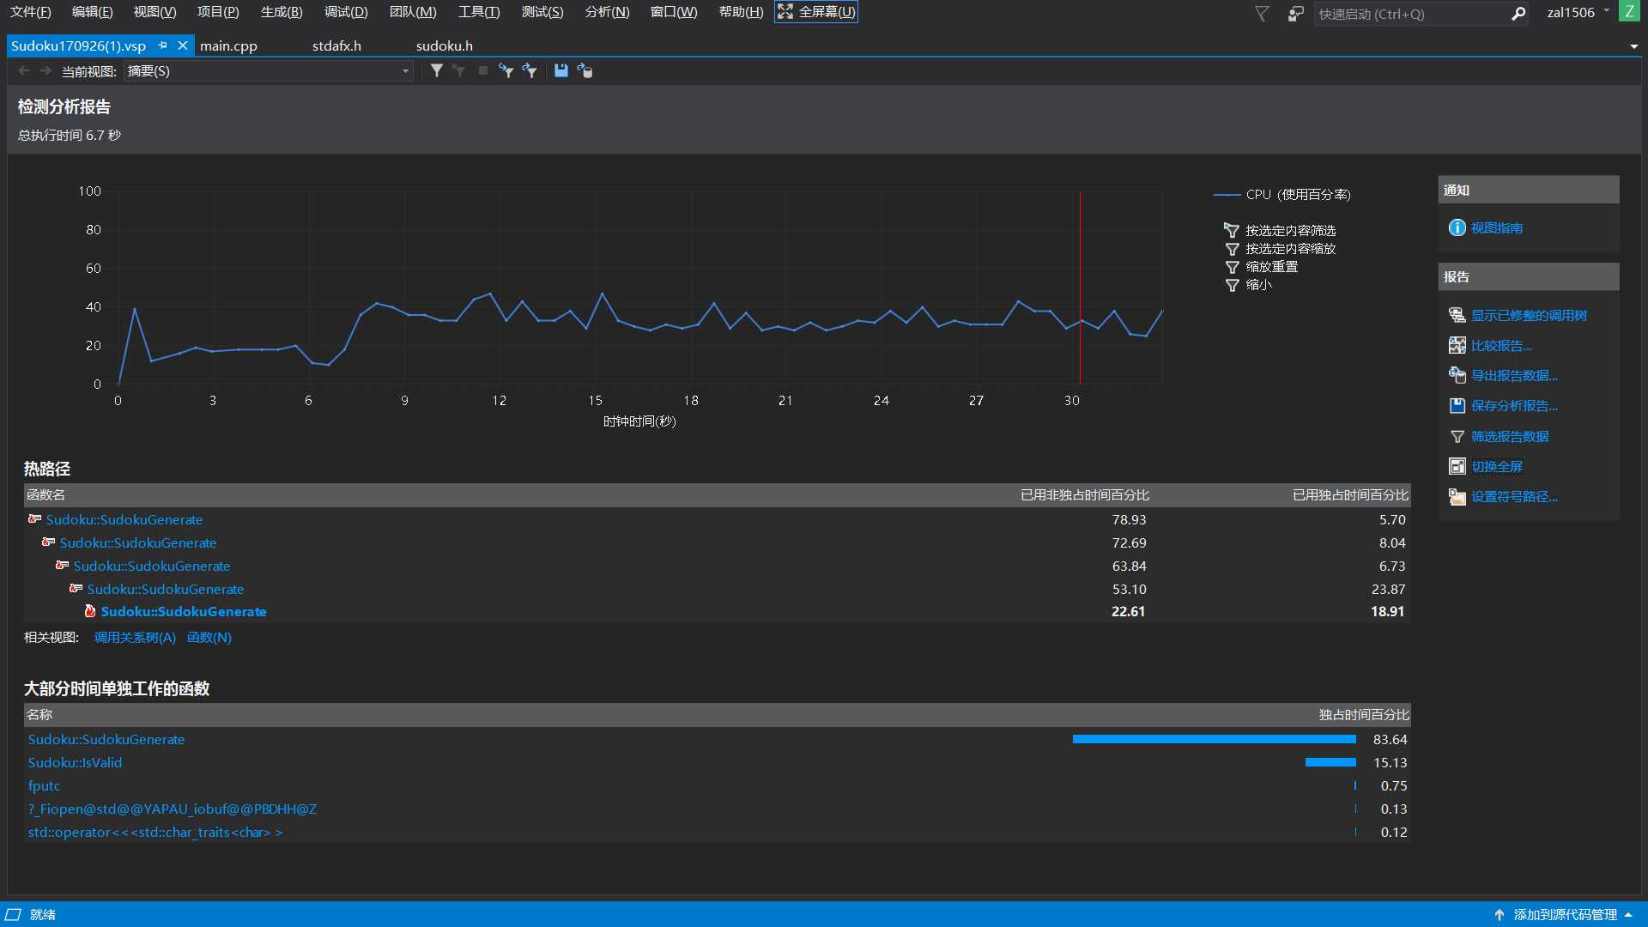
Task: Toggle full screen mode button in menu bar
Action: point(815,12)
